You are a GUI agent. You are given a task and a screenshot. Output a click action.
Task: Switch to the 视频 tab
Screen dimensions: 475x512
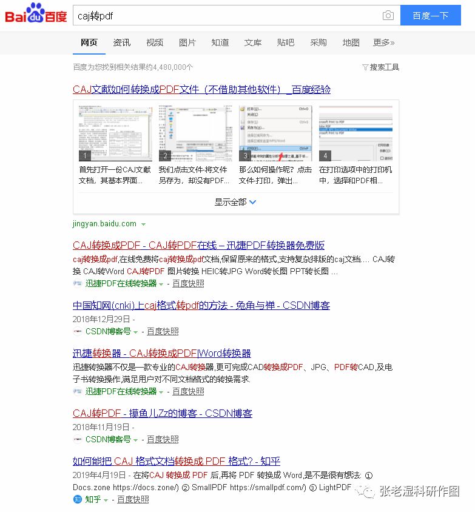pyautogui.click(x=155, y=42)
